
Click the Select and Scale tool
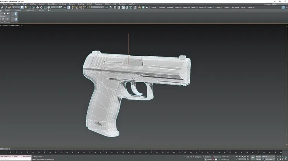[45, 7]
